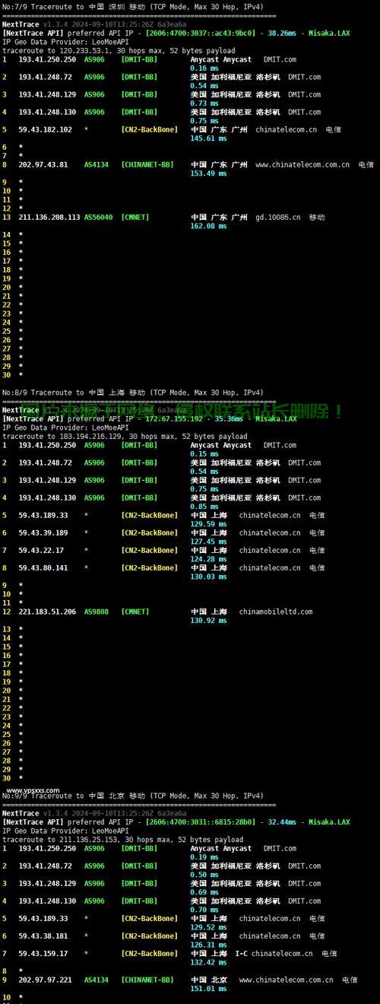Click www.chinatelecom.com.cn in the 202.97.97.221 row
Image resolution: width=380 pixels, height=1004 pixels.
[x=286, y=980]
